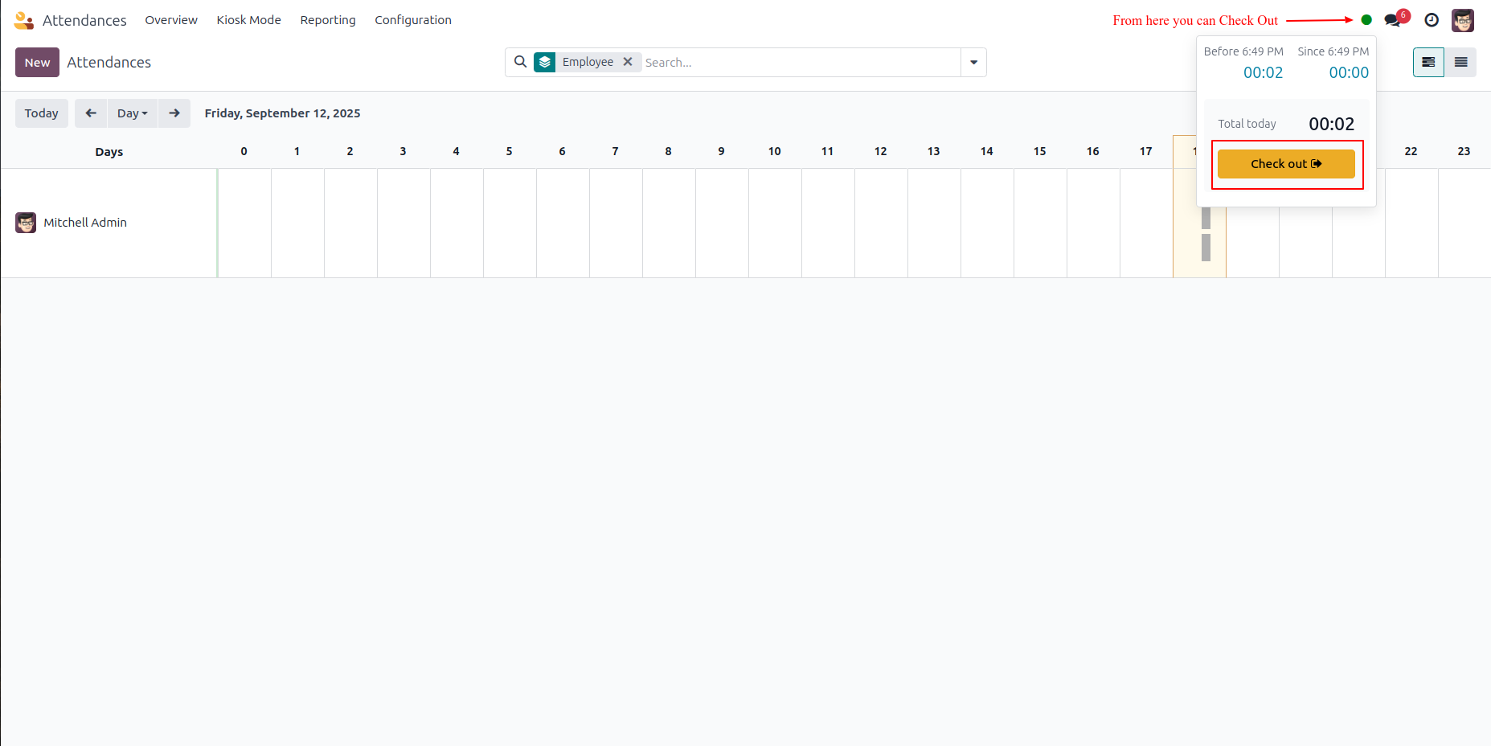Click Mitchell Admin's avatar in the row
This screenshot has width=1491, height=746.
tap(26, 223)
